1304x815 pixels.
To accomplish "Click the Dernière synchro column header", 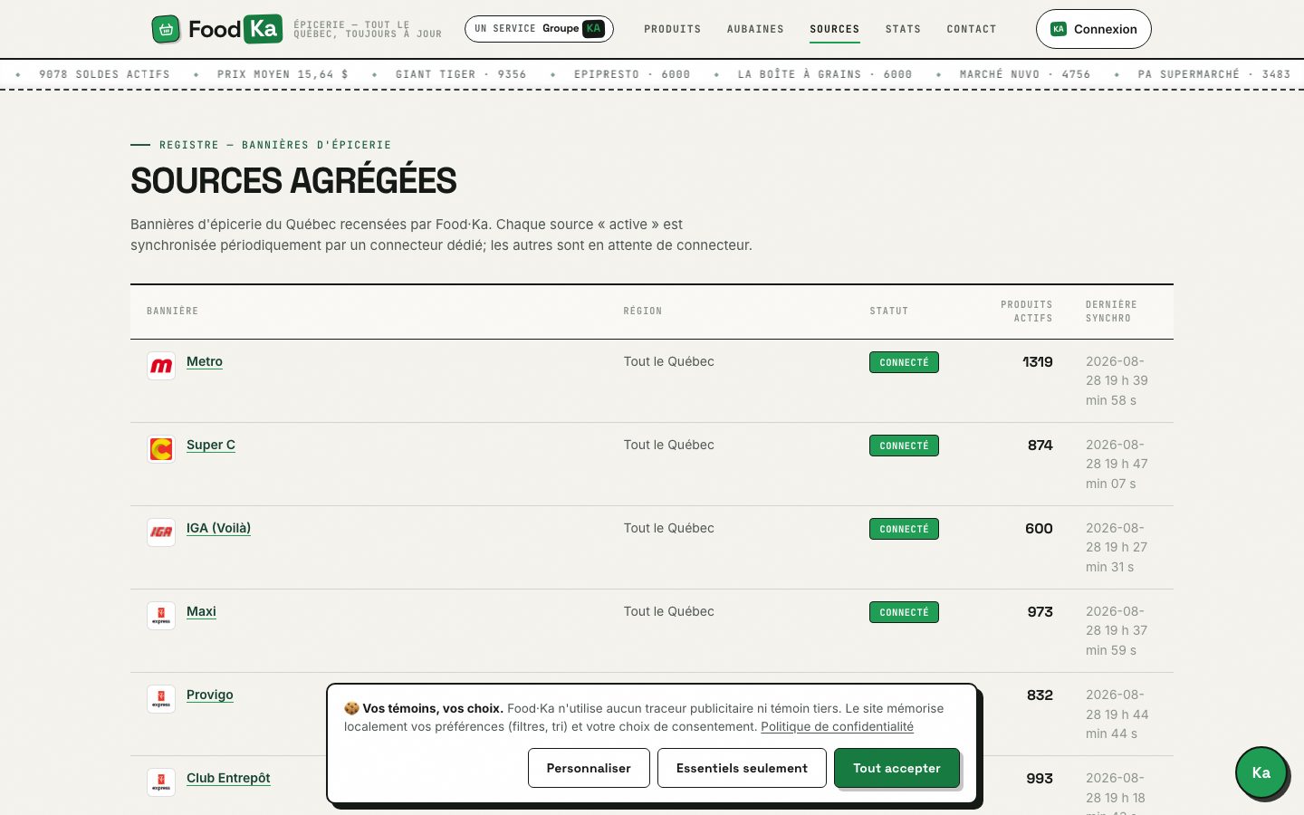I will [1111, 312].
